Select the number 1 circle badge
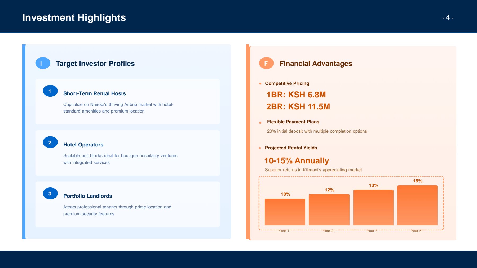This screenshot has width=477, height=268. coord(50,91)
